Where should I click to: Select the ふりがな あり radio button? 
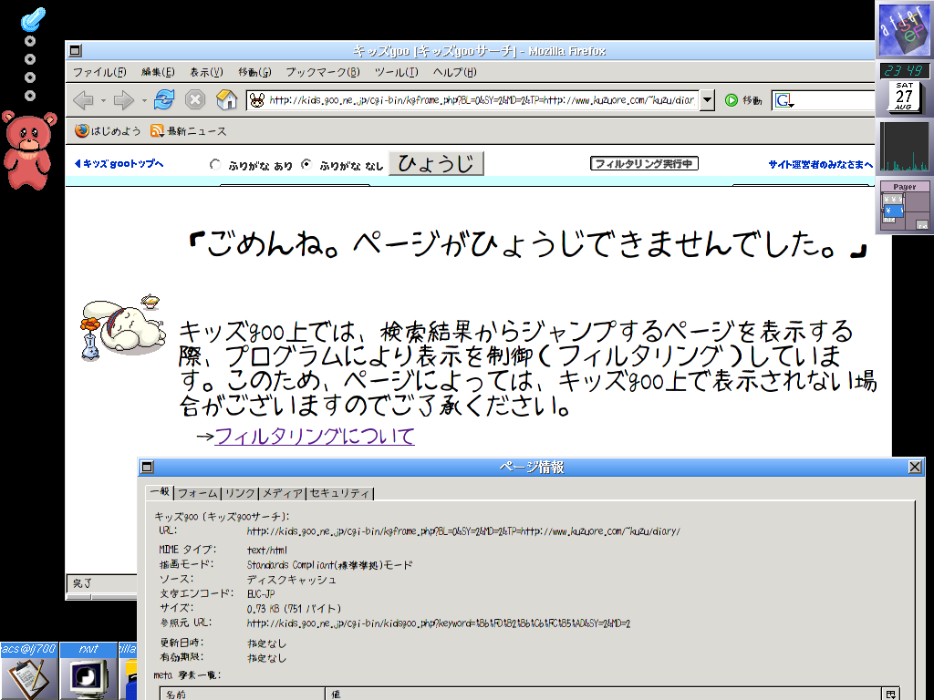215,164
